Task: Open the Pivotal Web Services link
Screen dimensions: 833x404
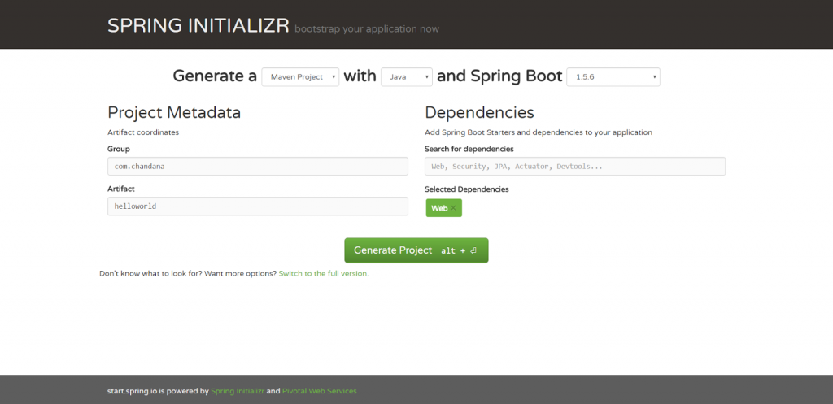Action: pos(319,391)
